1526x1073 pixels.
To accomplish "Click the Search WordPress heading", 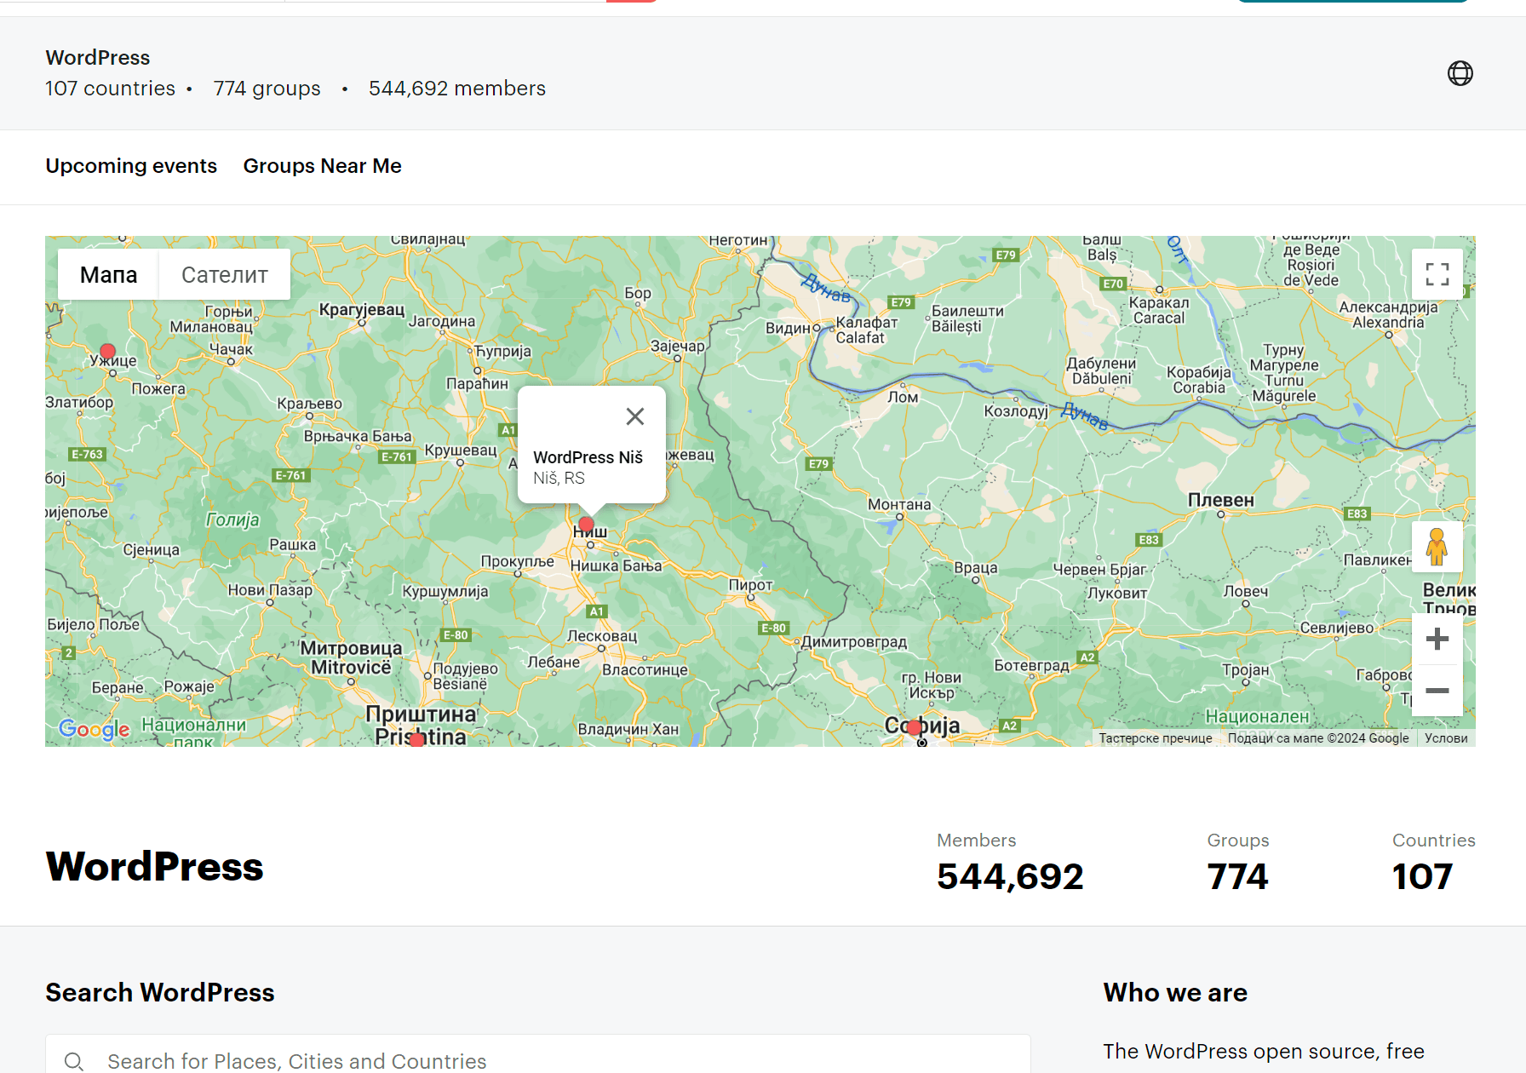I will point(160,993).
